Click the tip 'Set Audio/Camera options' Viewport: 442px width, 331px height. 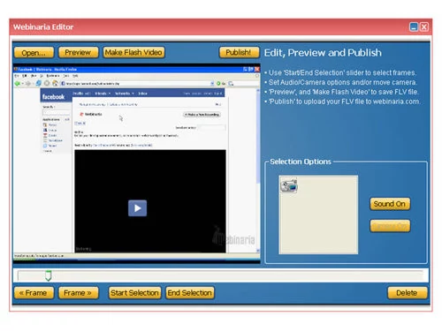coord(341,82)
